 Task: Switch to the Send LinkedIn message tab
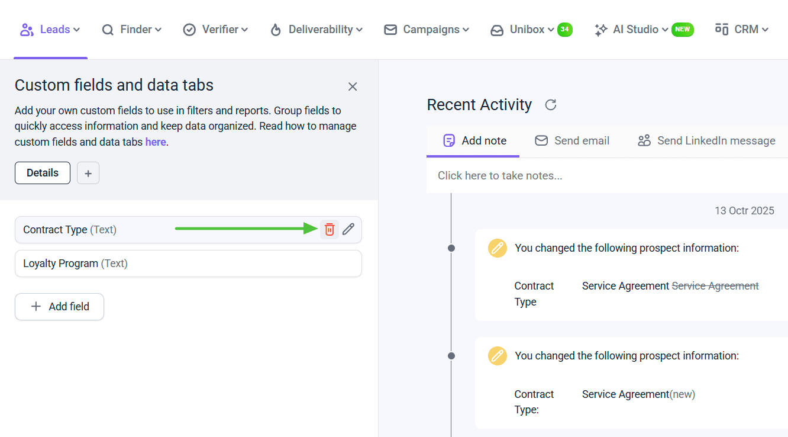(706, 141)
